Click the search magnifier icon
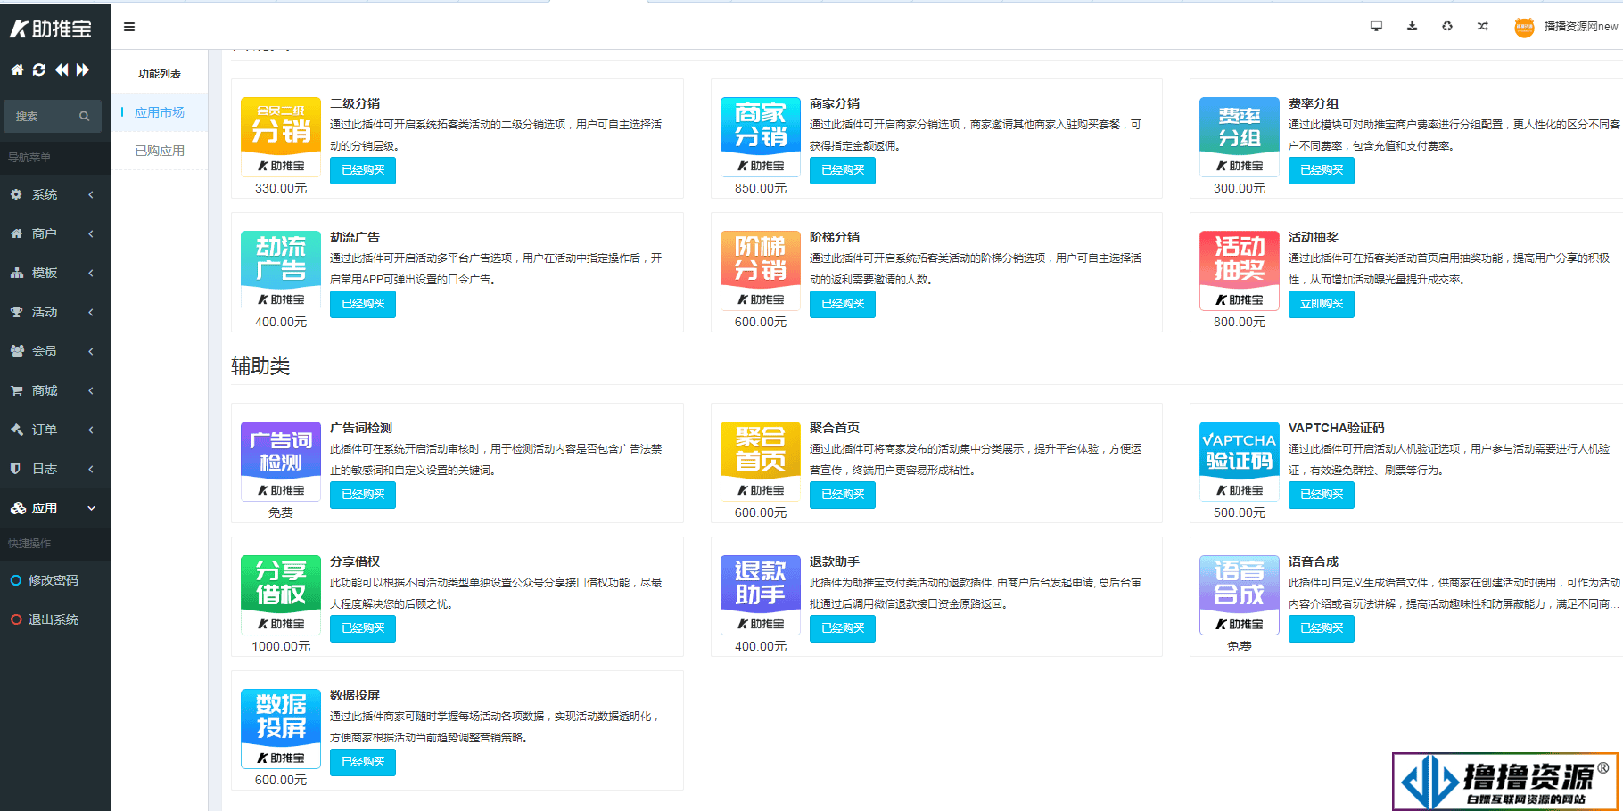 (x=85, y=116)
